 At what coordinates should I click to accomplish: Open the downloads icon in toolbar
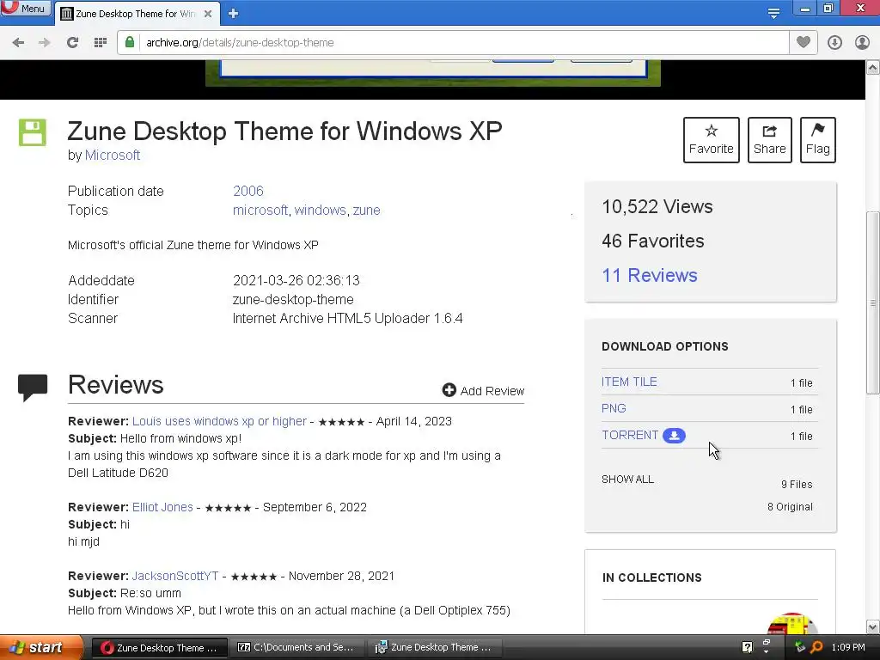pyautogui.click(x=834, y=43)
